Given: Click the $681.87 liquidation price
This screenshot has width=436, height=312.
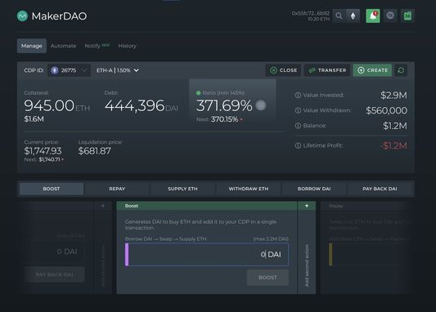Looking at the screenshot, I should point(95,151).
